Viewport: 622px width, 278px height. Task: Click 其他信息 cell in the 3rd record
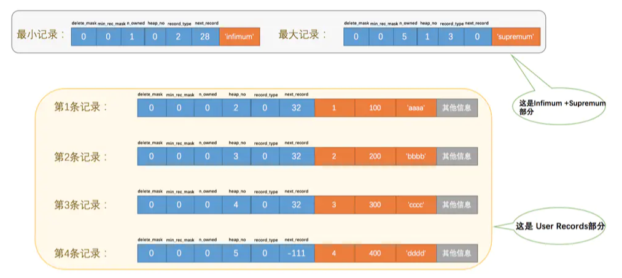point(457,204)
